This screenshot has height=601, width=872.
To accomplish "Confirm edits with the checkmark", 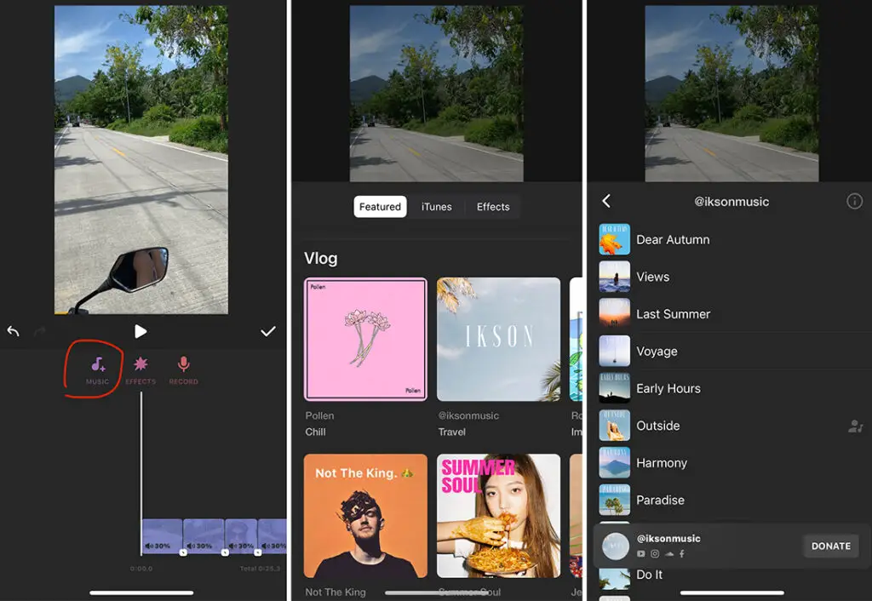I will pyautogui.click(x=268, y=331).
